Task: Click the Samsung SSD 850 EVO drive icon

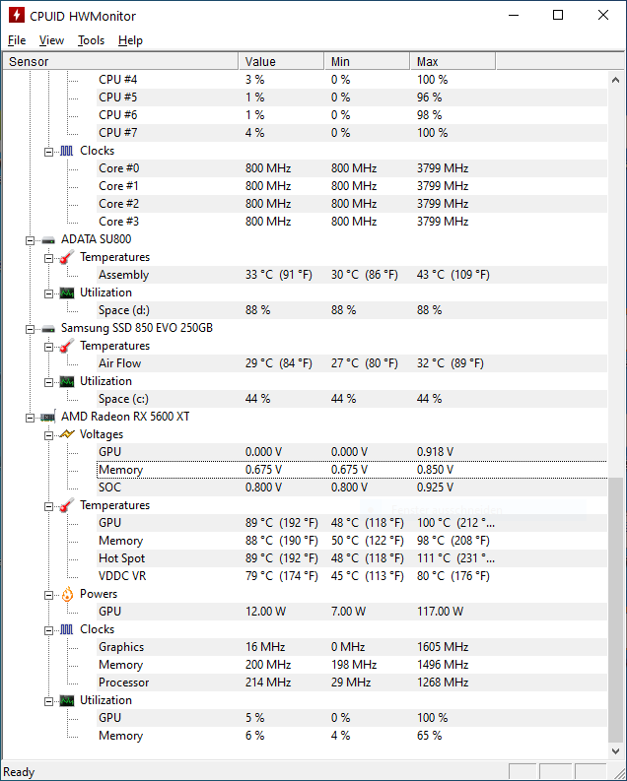Action: pyautogui.click(x=48, y=329)
